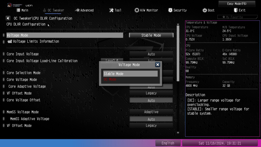The image size is (261, 147).
Task: Click the English language button
Action: coord(168,143)
